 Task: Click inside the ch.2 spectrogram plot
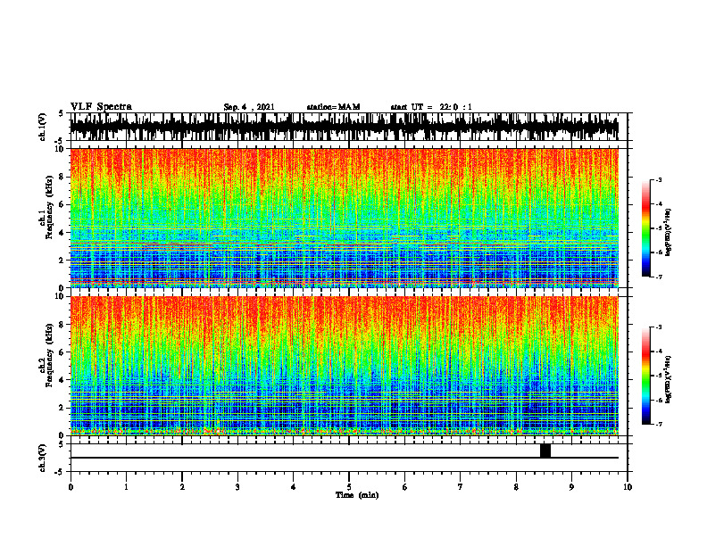point(344,366)
